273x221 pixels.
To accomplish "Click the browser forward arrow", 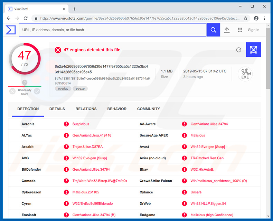I will [x=17, y=18].
